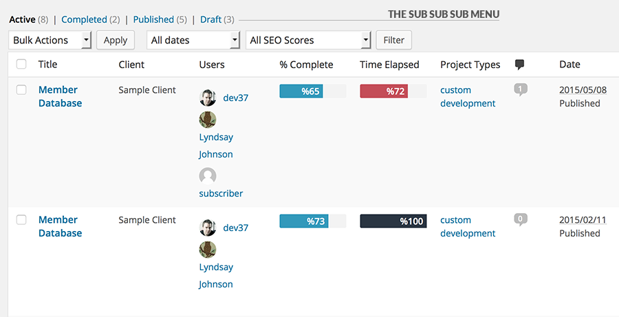Check the second Member Database row checkbox
The height and width of the screenshot is (317, 619).
click(x=21, y=220)
